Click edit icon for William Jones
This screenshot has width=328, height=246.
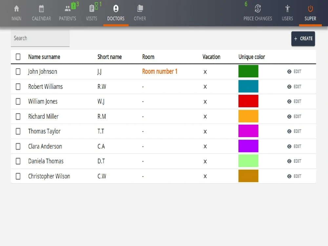pyautogui.click(x=289, y=101)
